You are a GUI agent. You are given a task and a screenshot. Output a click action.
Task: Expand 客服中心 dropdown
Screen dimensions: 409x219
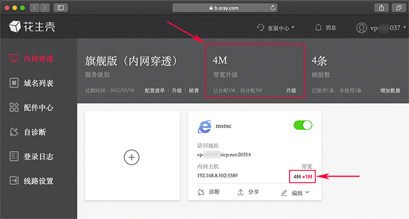(276, 28)
